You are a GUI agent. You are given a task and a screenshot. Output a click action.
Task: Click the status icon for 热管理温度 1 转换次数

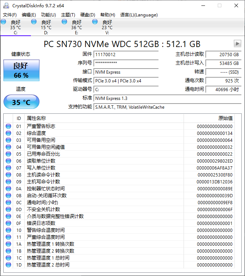[x=8, y=244]
